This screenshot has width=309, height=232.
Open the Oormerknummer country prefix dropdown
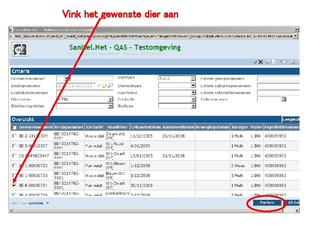tap(67, 79)
